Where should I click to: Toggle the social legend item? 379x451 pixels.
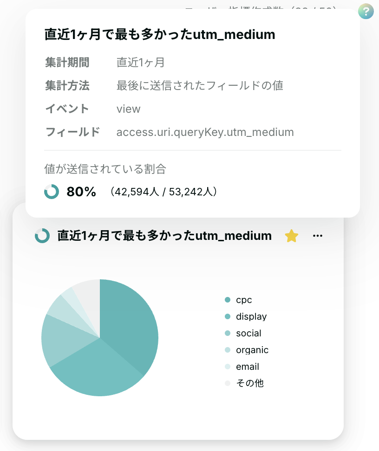[x=243, y=333]
